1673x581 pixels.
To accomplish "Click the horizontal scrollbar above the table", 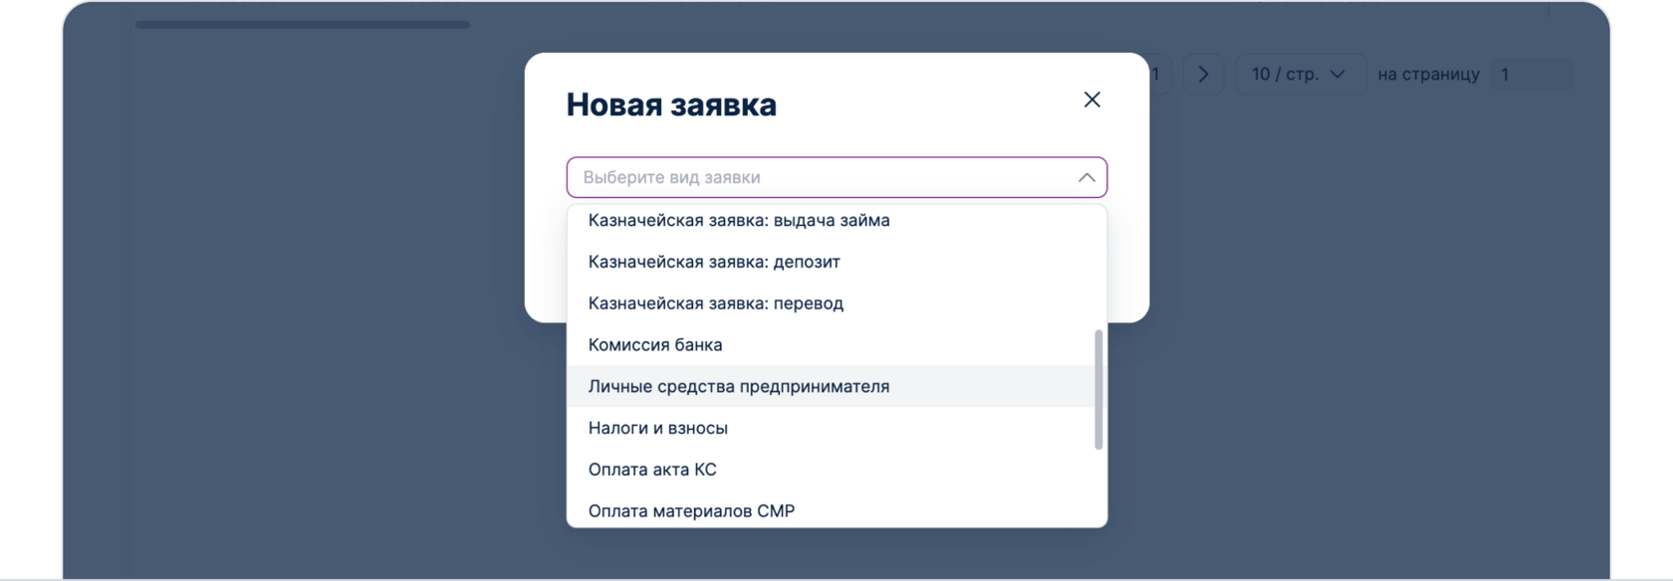I will (x=303, y=25).
